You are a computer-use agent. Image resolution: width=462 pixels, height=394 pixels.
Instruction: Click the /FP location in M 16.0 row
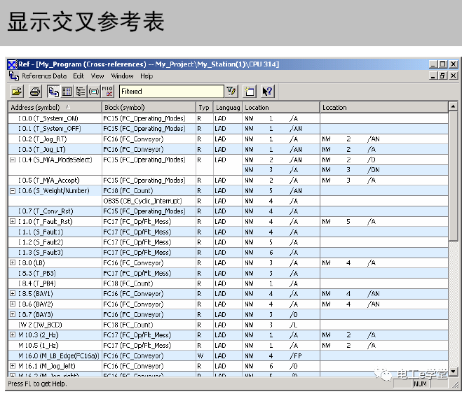point(296,356)
